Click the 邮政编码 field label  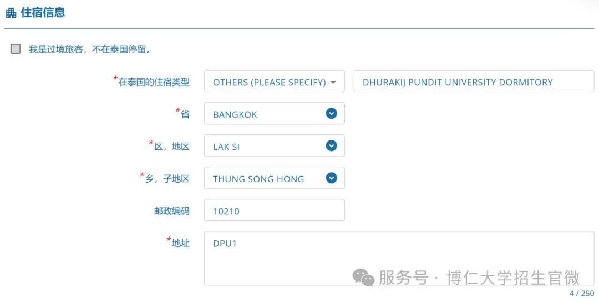pos(172,211)
